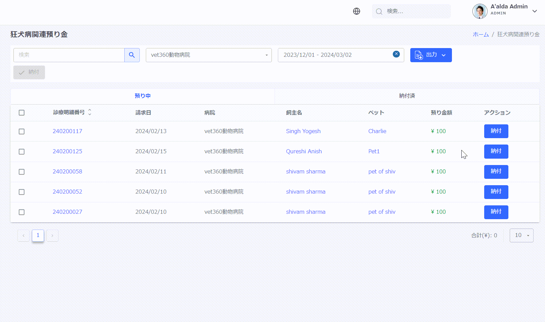
Task: Click the magnifier search button
Action: [132, 55]
